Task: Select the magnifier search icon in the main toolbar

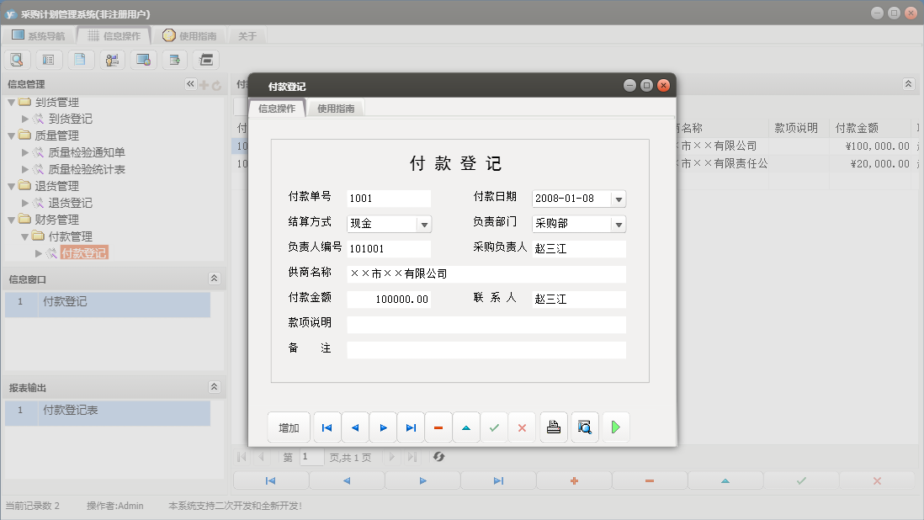Action: pyautogui.click(x=17, y=60)
